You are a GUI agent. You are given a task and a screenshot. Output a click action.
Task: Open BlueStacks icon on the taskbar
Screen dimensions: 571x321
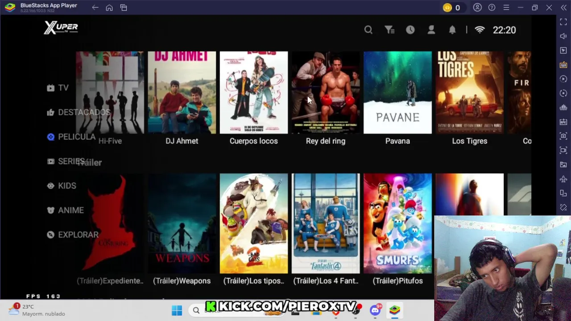(x=395, y=310)
